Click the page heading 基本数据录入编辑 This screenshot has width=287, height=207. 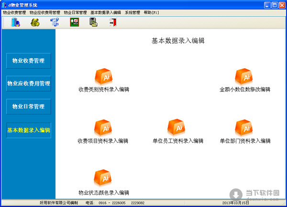coord(178,41)
